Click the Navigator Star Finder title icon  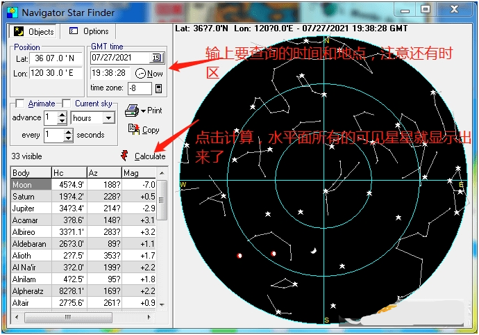pos(11,13)
